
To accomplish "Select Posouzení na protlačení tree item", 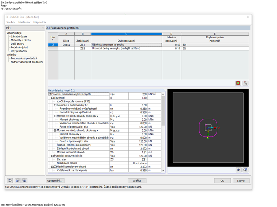I will click(x=24, y=58).
